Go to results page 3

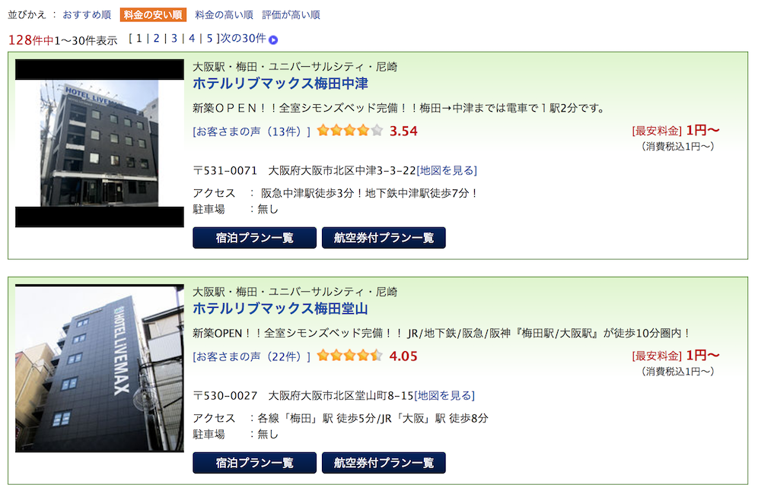pyautogui.click(x=174, y=38)
